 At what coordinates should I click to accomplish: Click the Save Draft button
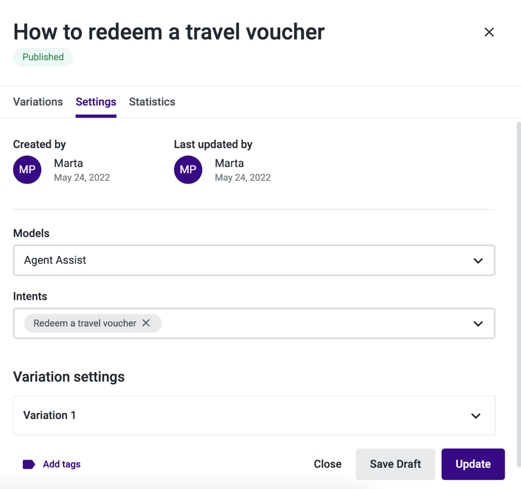[x=396, y=464]
